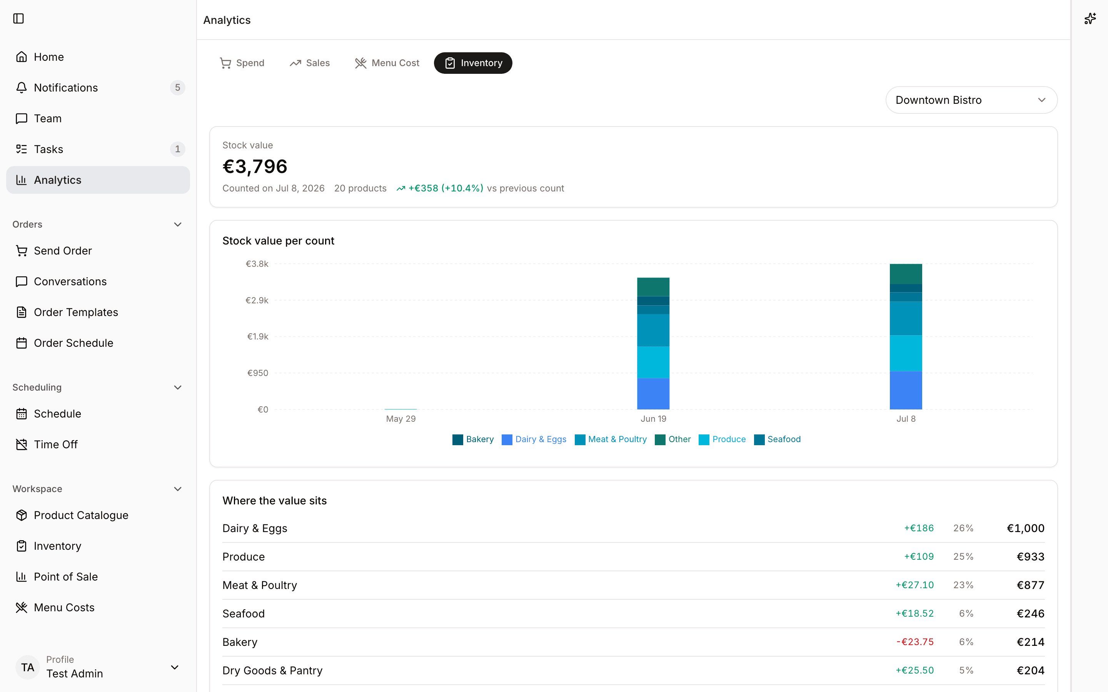
Task: Click the Product Catalogue box icon
Action: point(22,515)
